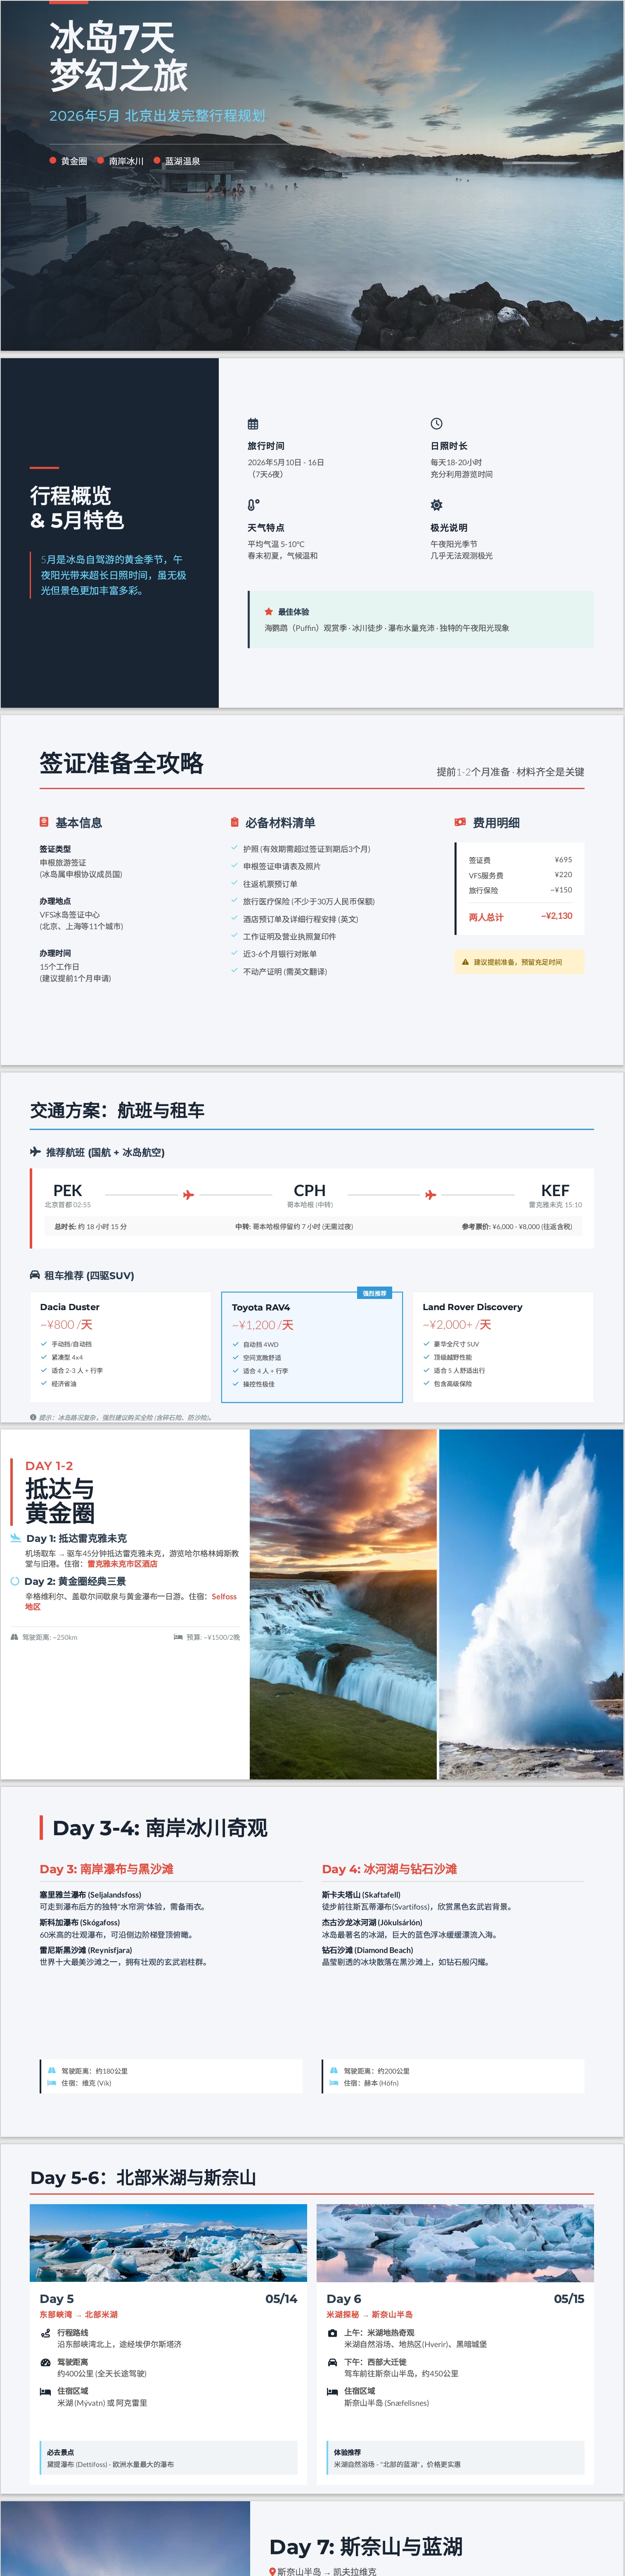Click the gauge icon beside 驾驶距离 in Day 5
Image resolution: width=625 pixels, height=2576 pixels.
46,2362
